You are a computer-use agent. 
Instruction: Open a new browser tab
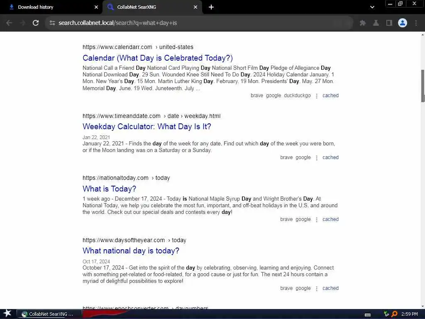pos(211,7)
